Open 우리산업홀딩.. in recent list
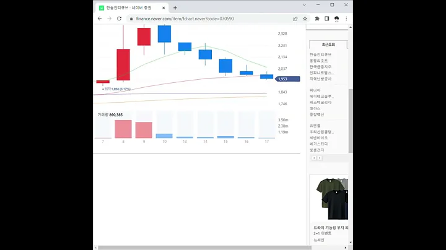 pyautogui.click(x=321, y=132)
